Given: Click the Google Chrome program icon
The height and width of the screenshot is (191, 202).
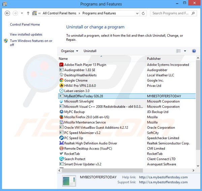Looking at the screenshot, I should (x=61, y=80).
